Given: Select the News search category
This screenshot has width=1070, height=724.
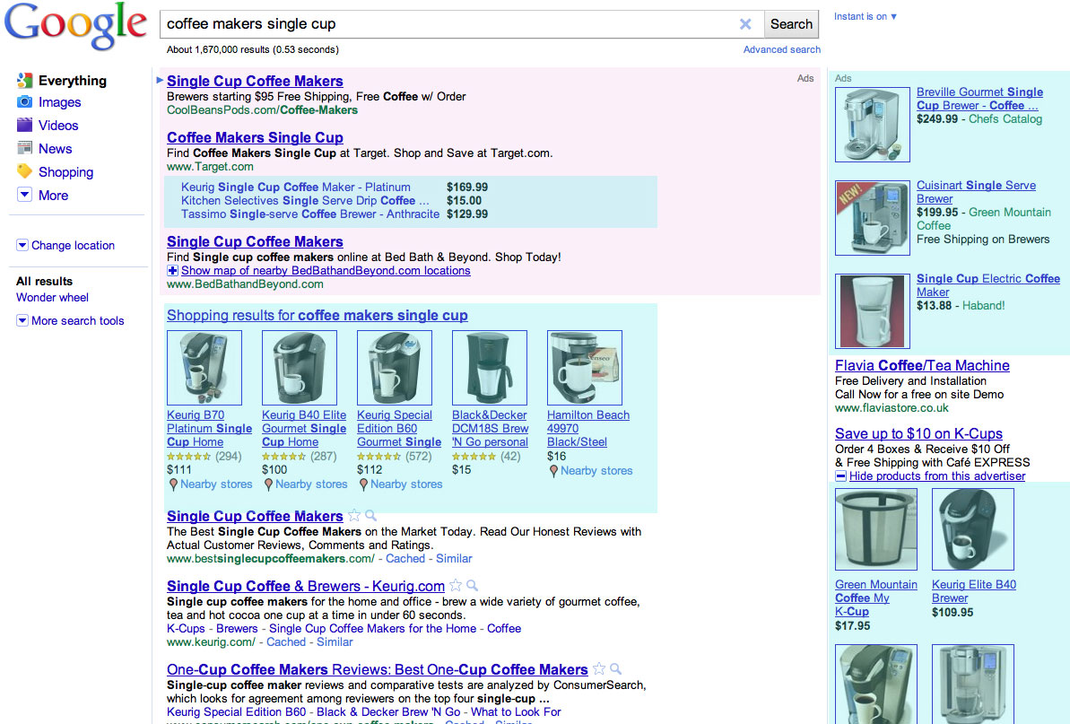Looking at the screenshot, I should point(56,149).
